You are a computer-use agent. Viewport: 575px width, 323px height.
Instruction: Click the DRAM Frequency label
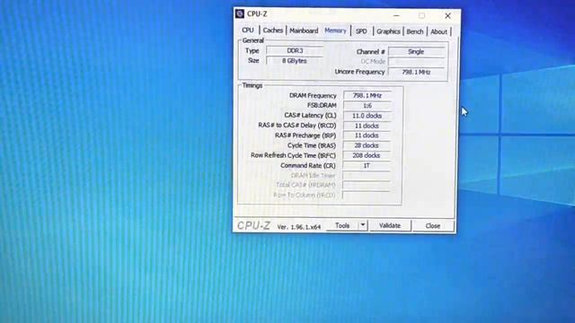pyautogui.click(x=313, y=96)
